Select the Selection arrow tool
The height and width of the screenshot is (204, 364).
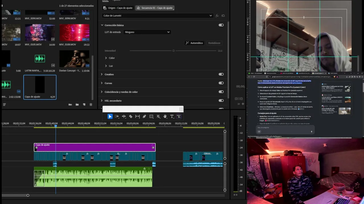tap(110, 116)
